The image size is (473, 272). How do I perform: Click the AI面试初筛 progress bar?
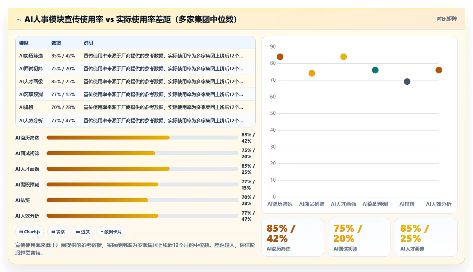(142, 153)
